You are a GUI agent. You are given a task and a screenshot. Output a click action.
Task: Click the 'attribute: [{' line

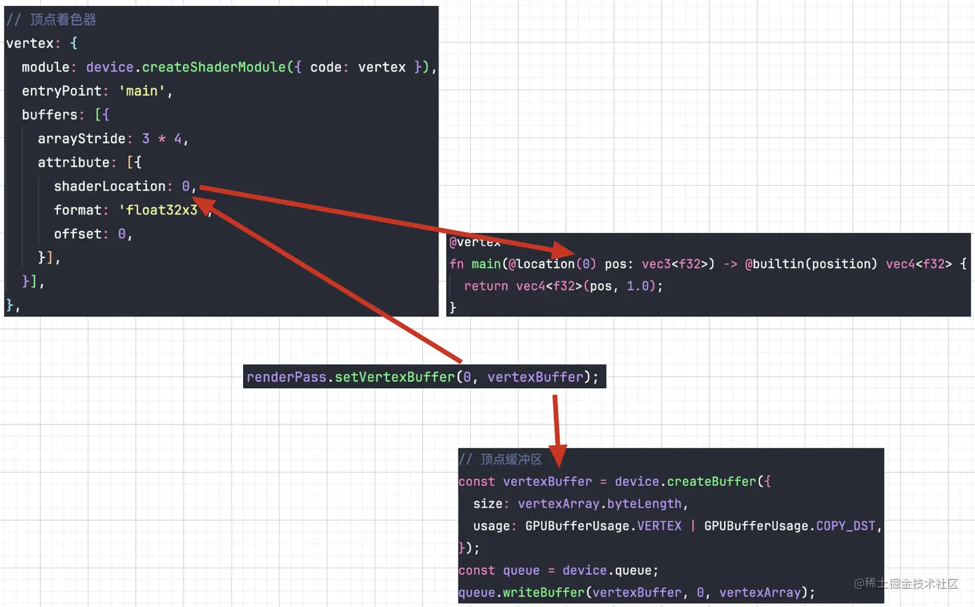pyautogui.click(x=89, y=163)
